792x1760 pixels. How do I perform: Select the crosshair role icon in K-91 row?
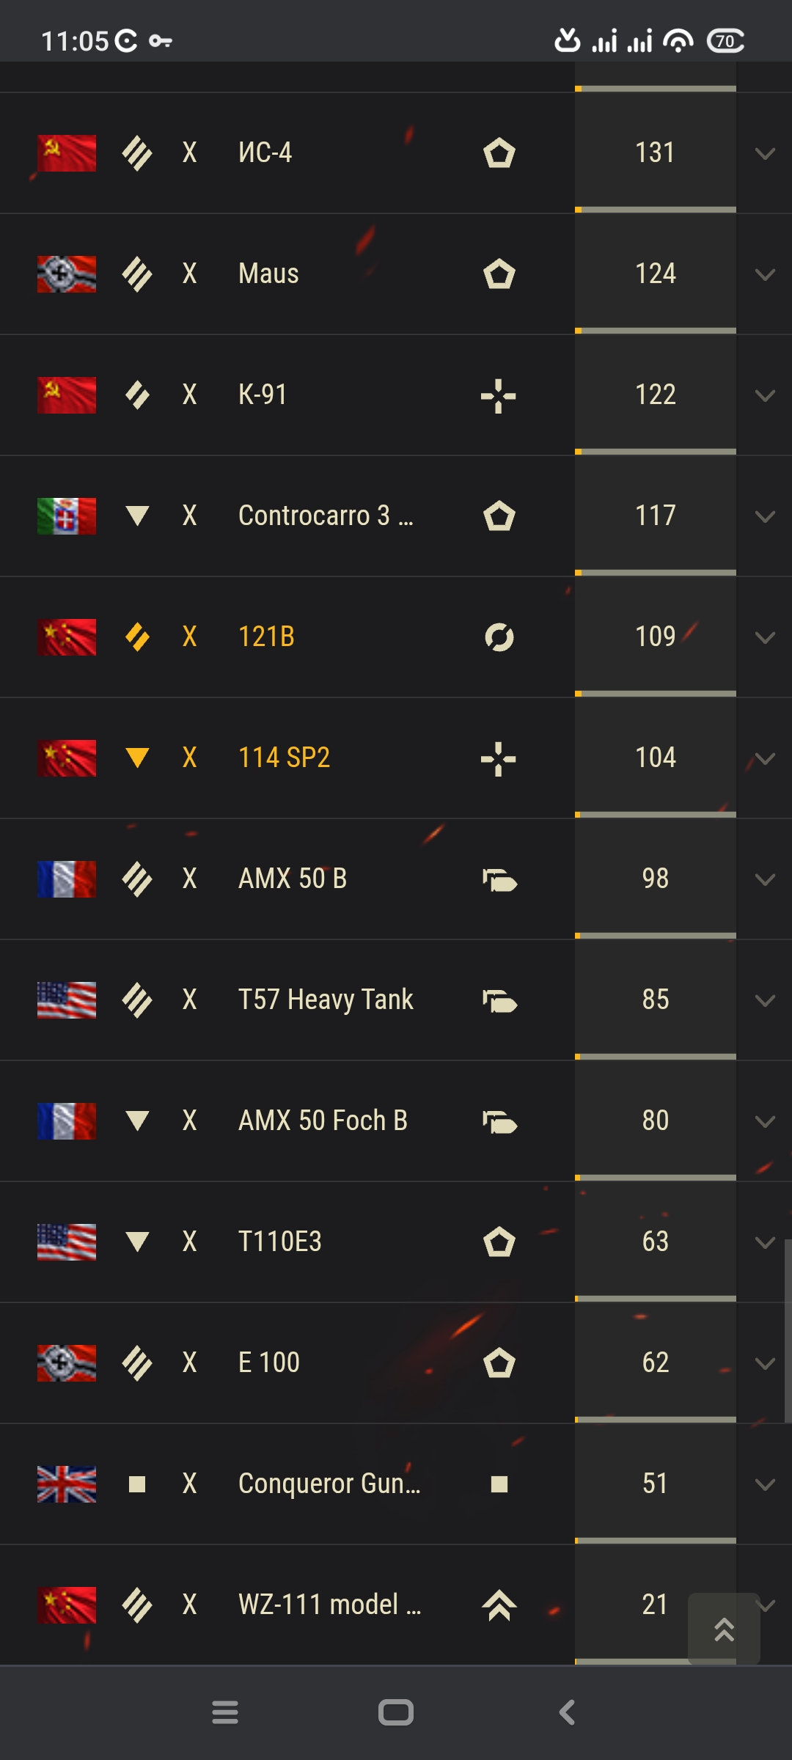pos(499,395)
